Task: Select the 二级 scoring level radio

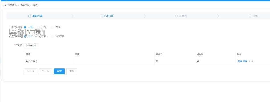Action: [x=39, y=27]
